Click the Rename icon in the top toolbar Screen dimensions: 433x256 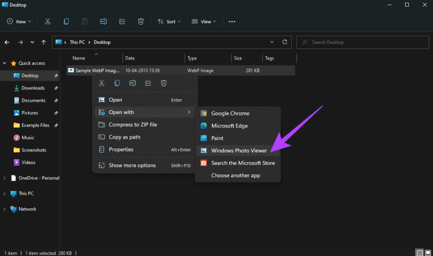point(103,22)
